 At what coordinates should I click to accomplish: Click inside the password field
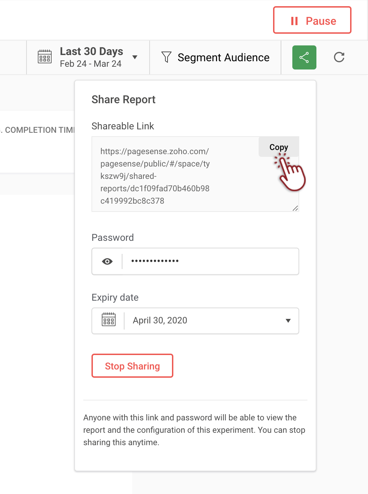210,261
